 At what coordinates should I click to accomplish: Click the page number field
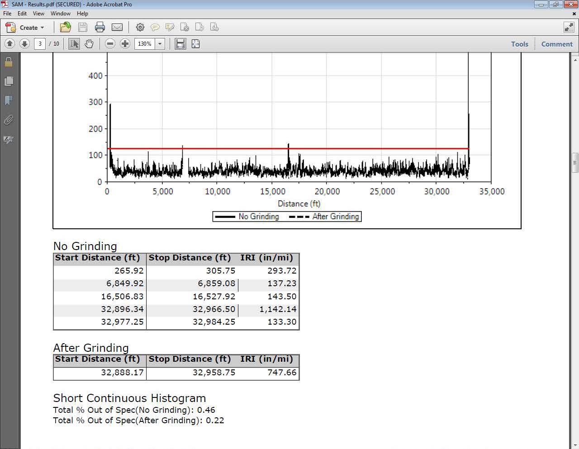[x=40, y=44]
